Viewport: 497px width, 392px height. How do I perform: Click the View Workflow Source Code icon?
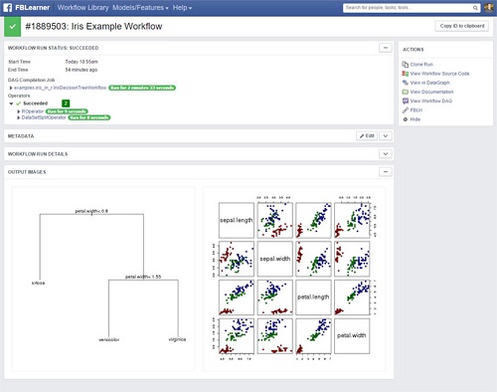pos(405,74)
